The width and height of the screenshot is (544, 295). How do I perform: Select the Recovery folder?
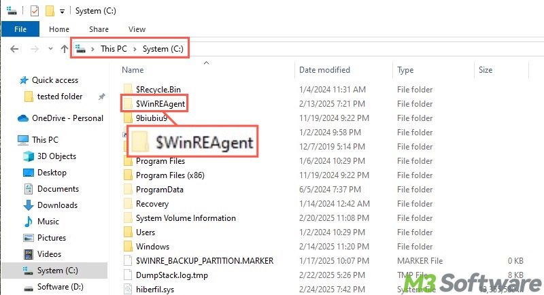point(152,204)
